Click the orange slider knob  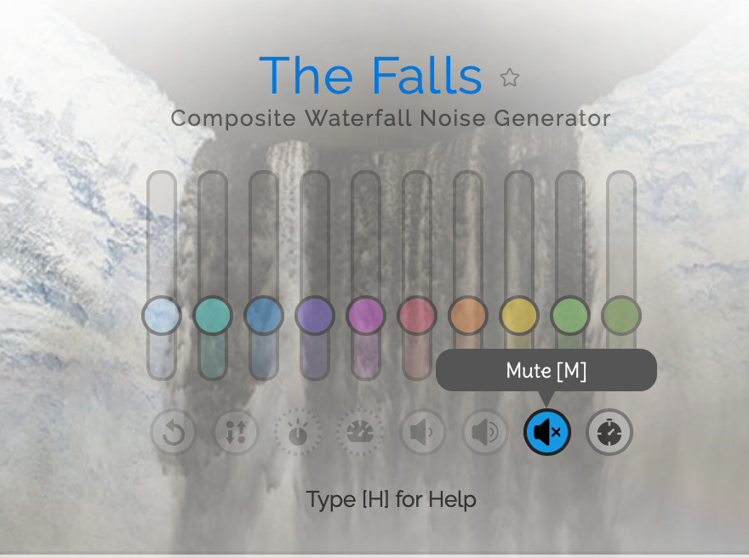468,316
